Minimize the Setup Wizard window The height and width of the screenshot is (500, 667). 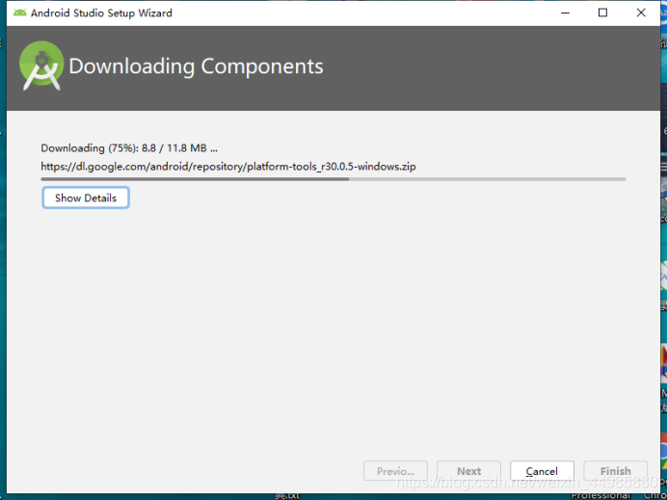point(565,13)
